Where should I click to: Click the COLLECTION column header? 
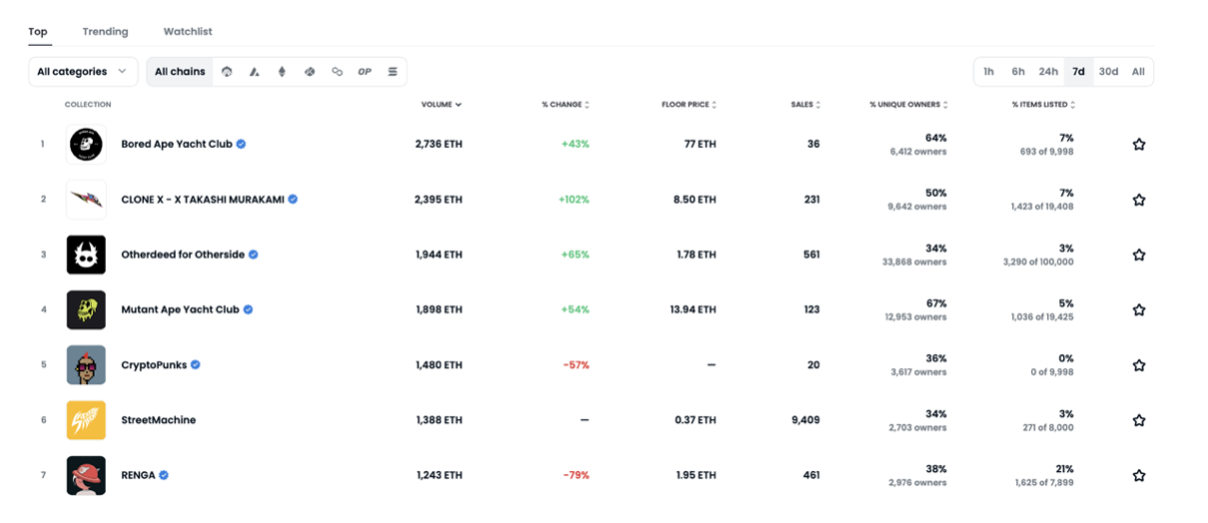click(x=88, y=105)
